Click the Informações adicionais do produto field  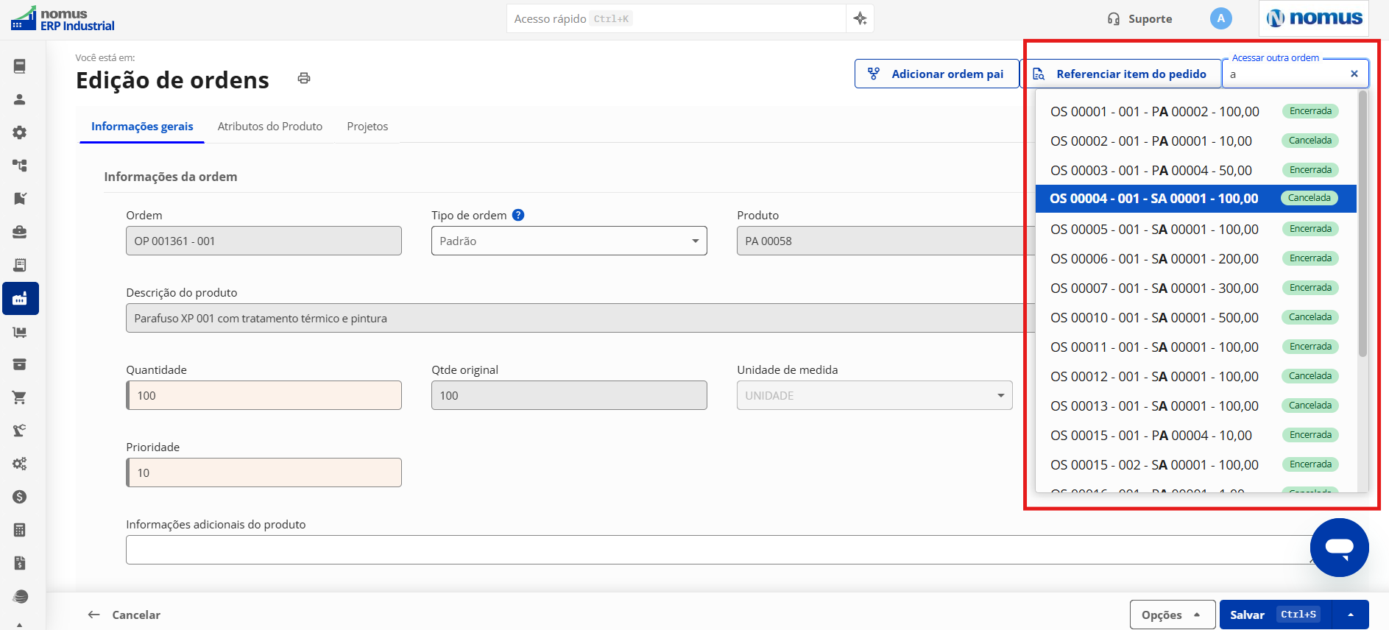click(x=722, y=550)
